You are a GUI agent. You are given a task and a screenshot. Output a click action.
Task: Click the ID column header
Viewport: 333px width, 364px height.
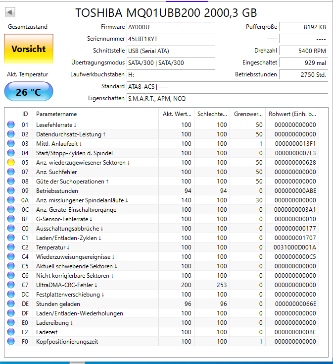[25, 114]
